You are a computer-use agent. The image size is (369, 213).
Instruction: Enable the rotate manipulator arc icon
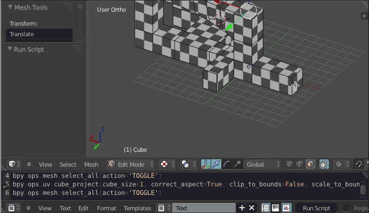click(227, 165)
